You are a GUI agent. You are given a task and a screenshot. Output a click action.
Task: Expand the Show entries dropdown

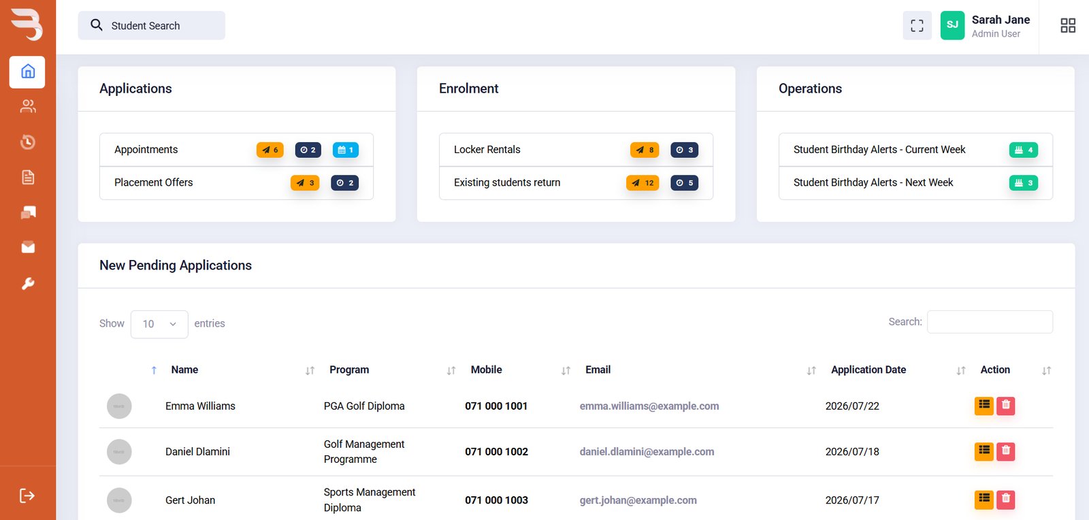159,324
